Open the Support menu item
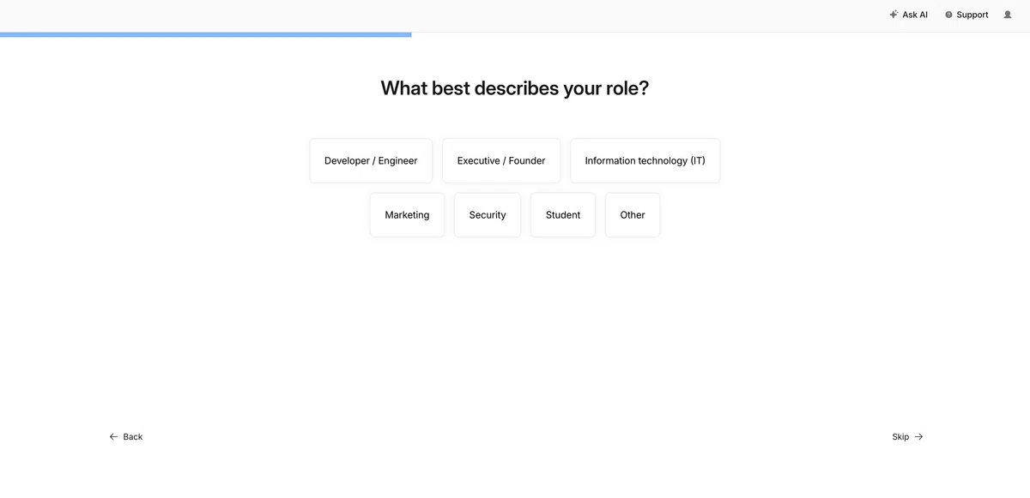Viewport: 1030px width, 498px height. (x=966, y=15)
